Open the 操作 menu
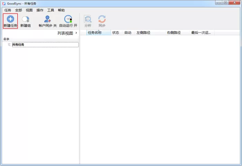Image resolution: width=242 pixels, height=166 pixels. [40, 10]
